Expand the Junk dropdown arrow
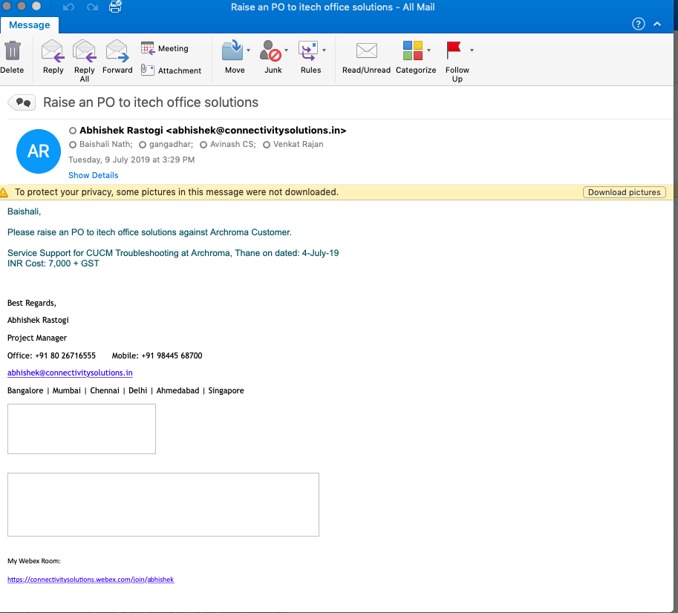The width and height of the screenshot is (678, 613). [x=286, y=50]
